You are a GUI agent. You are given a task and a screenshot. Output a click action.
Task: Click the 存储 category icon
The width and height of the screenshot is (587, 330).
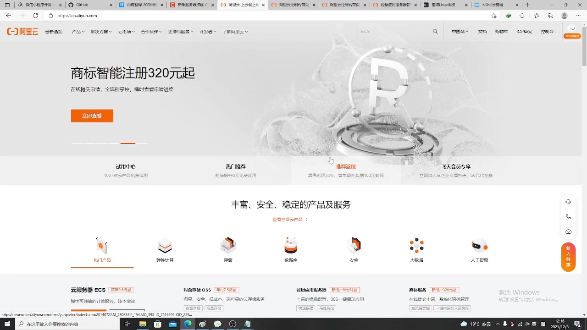pos(228,245)
